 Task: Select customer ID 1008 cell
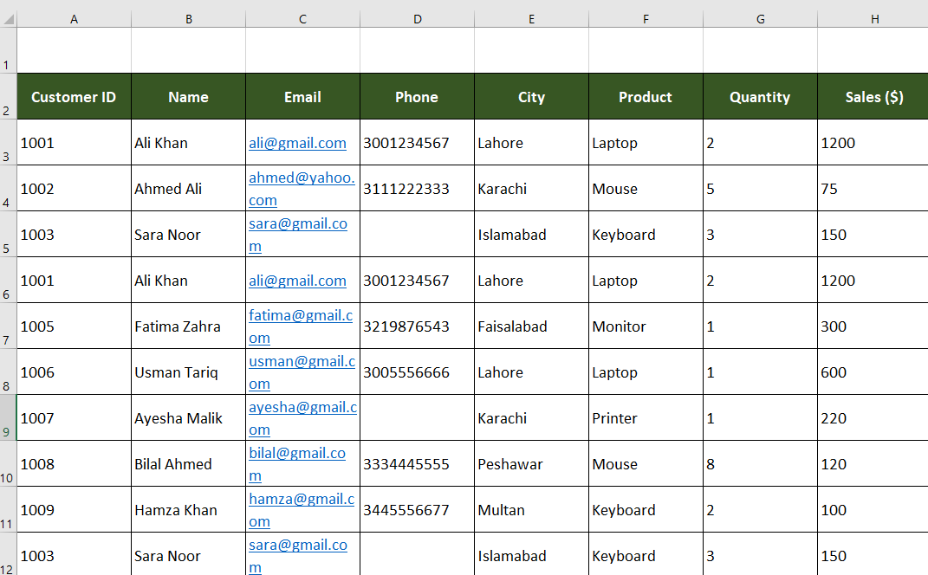[x=74, y=464]
